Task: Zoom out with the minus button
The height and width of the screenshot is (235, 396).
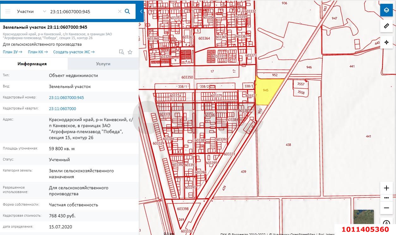Action: coord(386,208)
